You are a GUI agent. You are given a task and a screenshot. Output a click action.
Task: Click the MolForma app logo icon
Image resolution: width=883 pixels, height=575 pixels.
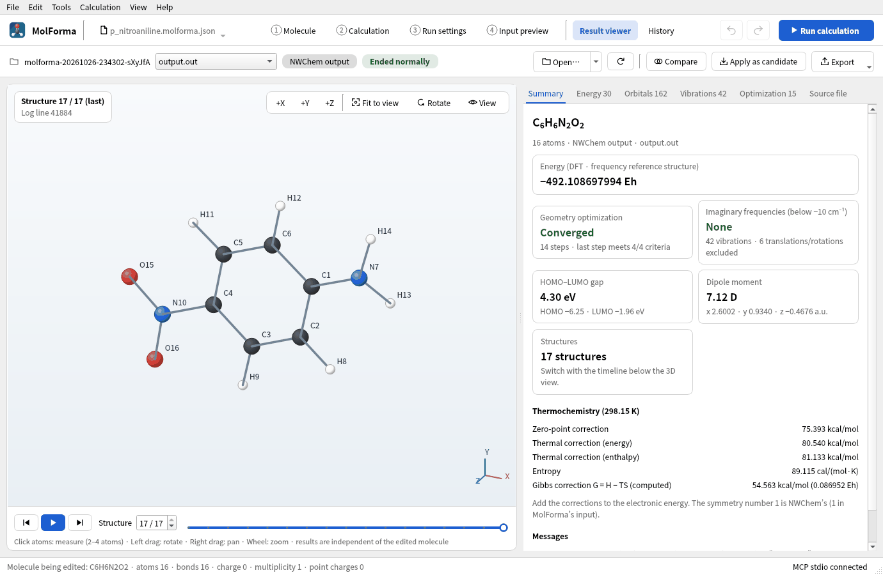pyautogui.click(x=17, y=30)
